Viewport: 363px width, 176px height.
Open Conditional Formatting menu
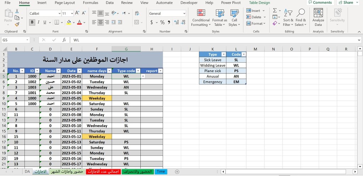coord(201,18)
